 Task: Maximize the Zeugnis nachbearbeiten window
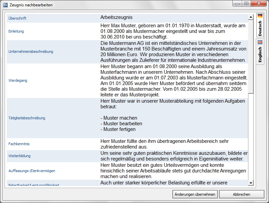(x=246, y=4)
